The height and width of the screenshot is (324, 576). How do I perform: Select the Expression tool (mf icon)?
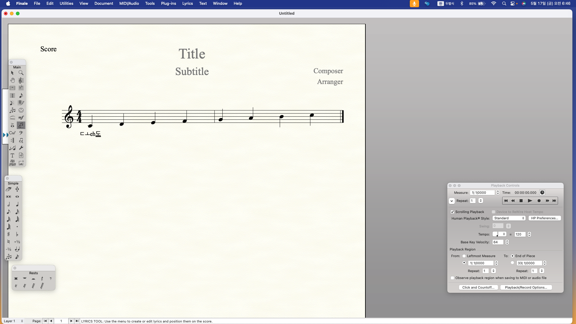pos(21,118)
